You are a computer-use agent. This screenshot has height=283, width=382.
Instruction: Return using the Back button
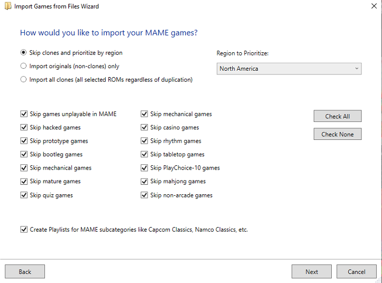pos(25,271)
